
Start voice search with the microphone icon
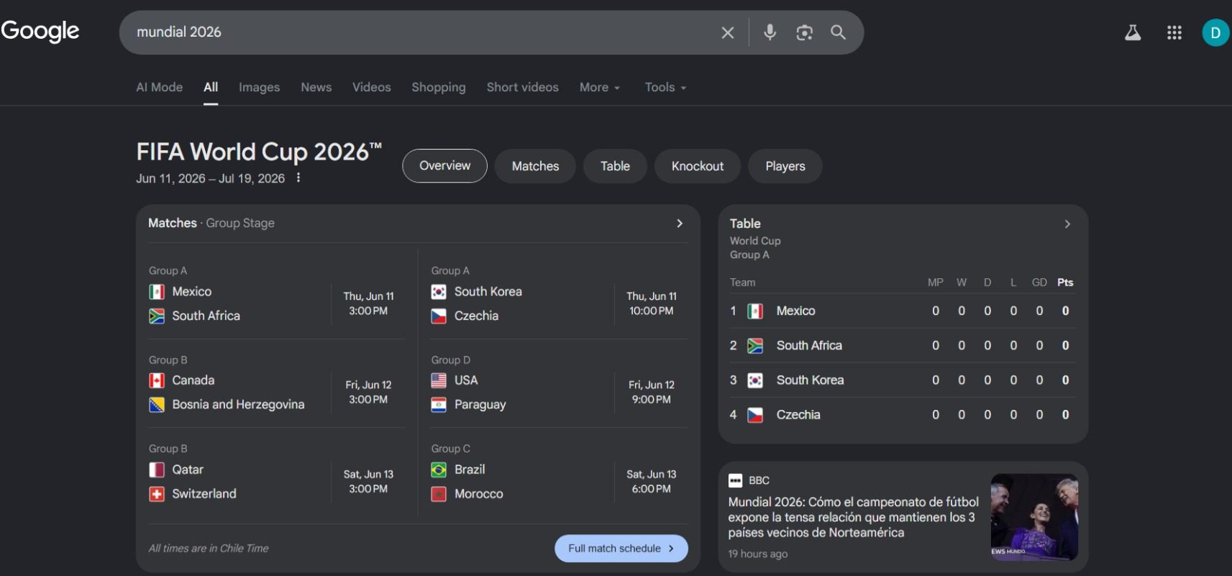coord(770,32)
